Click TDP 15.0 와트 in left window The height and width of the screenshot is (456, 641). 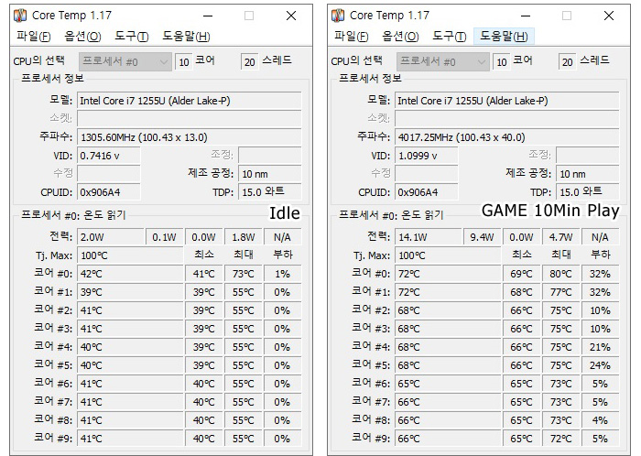pyautogui.click(x=270, y=192)
